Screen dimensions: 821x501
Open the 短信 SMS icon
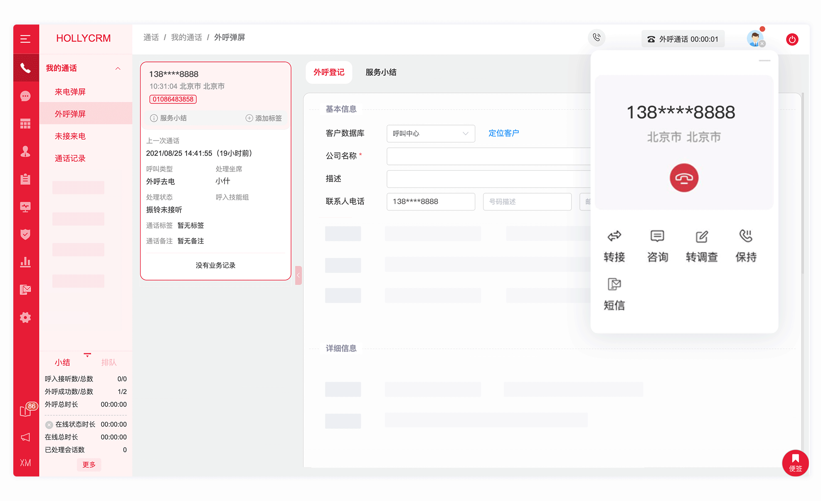tap(614, 285)
